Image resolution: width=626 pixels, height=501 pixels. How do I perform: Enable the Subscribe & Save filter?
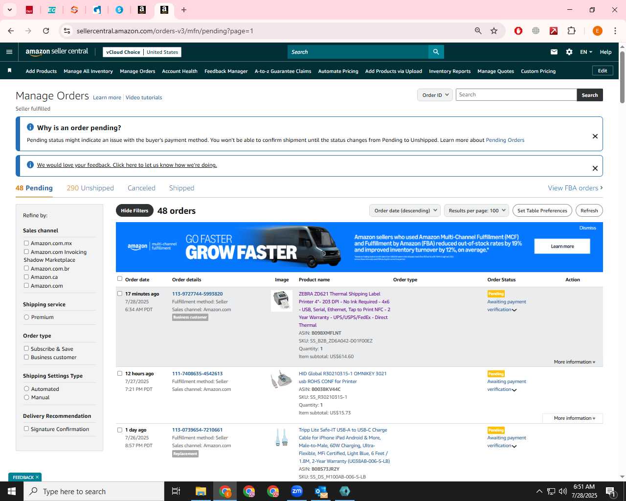(26, 348)
